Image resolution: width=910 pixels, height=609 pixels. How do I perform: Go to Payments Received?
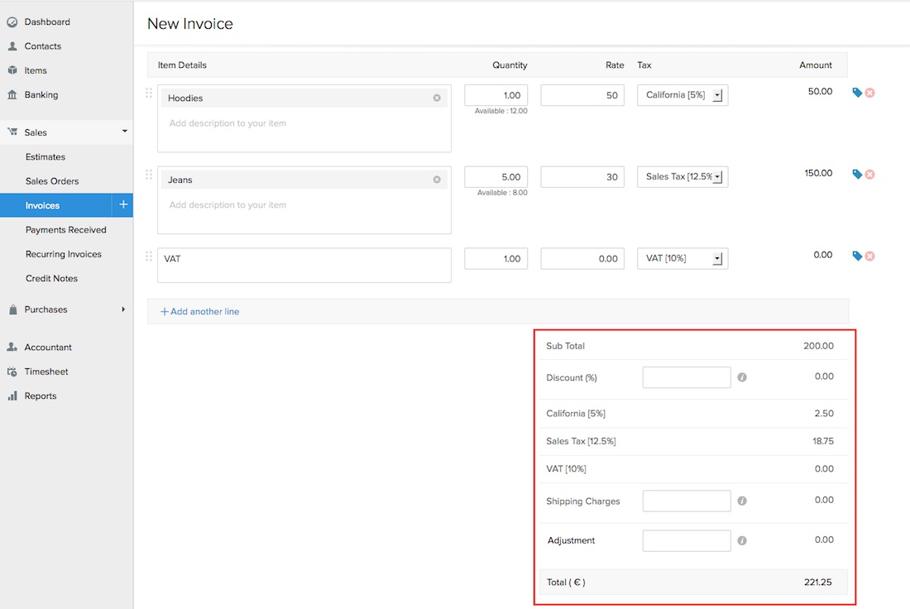(66, 230)
